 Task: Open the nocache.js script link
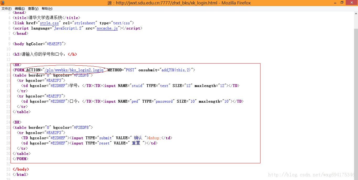107,28
